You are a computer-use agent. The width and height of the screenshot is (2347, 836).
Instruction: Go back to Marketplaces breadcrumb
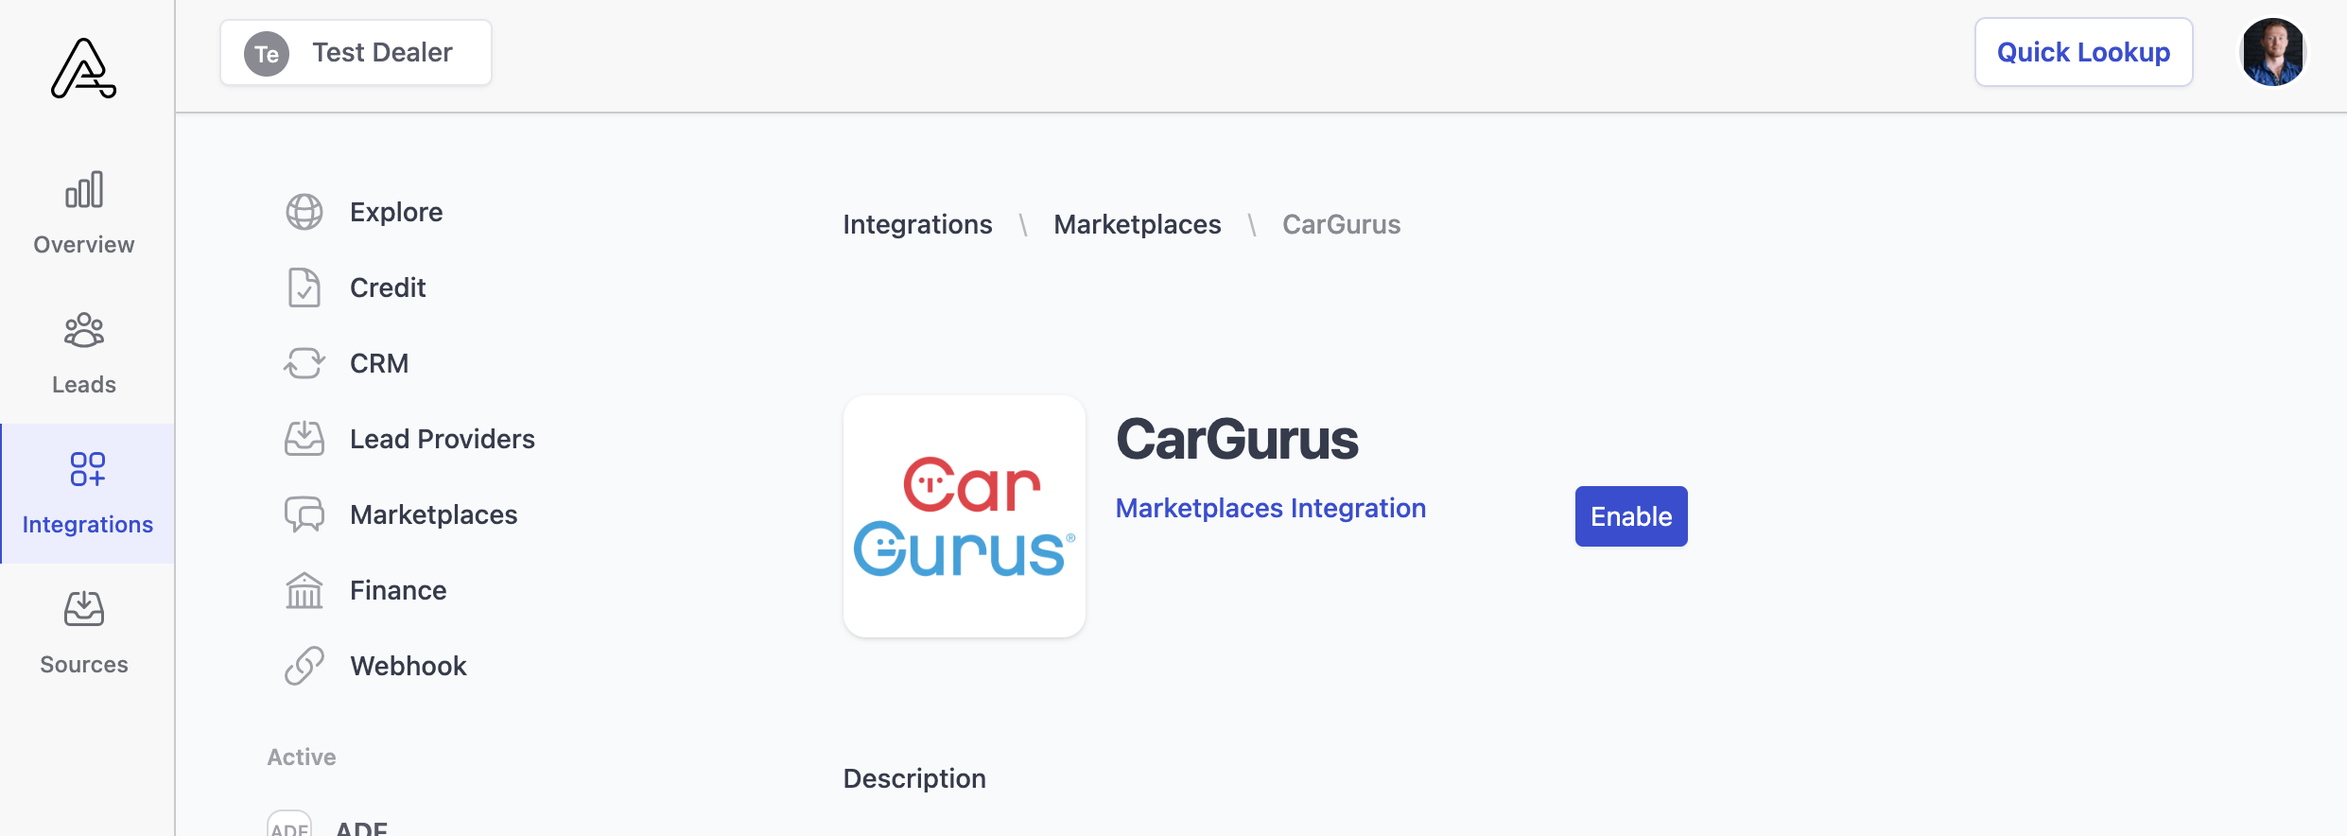click(x=1137, y=225)
